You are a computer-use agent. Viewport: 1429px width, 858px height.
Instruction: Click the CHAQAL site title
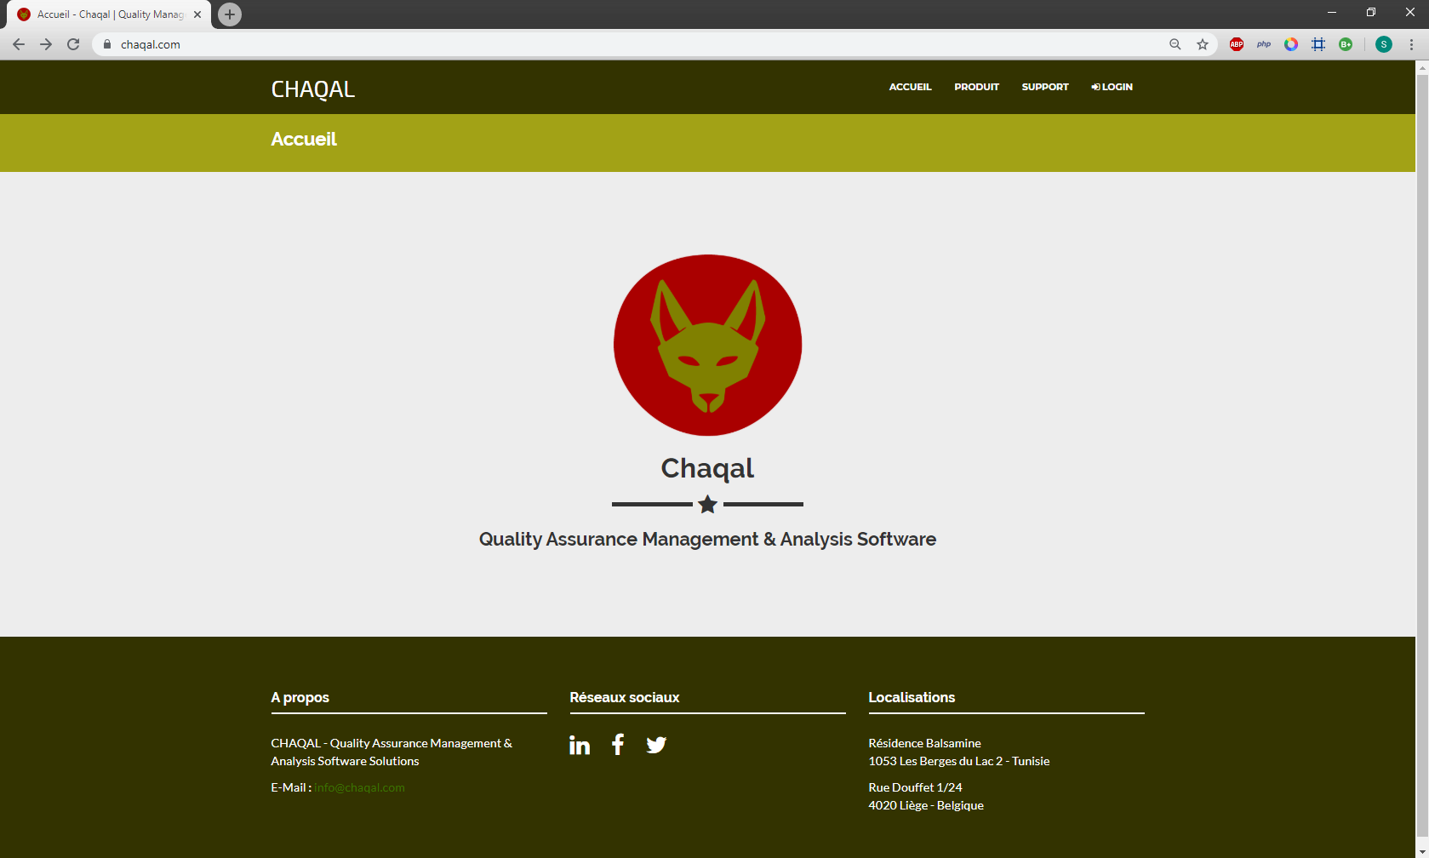click(x=312, y=89)
